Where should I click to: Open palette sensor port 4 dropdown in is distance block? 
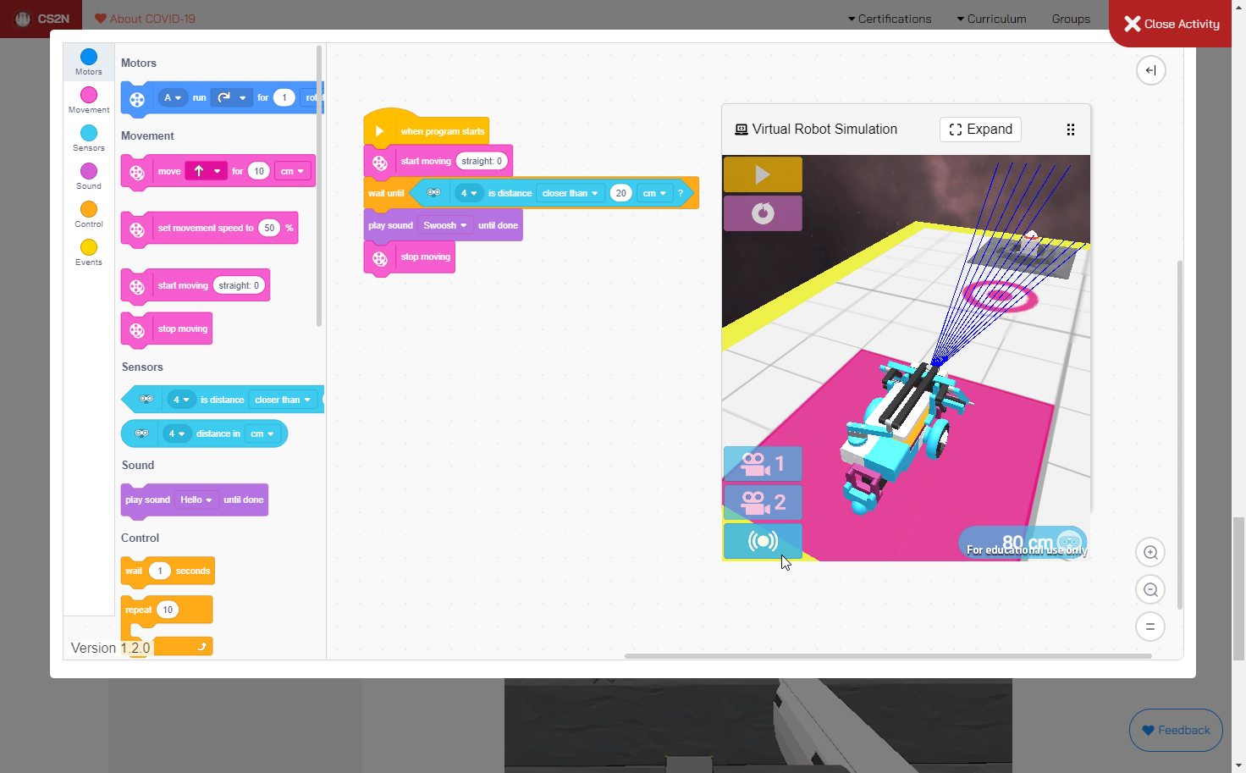(x=181, y=400)
